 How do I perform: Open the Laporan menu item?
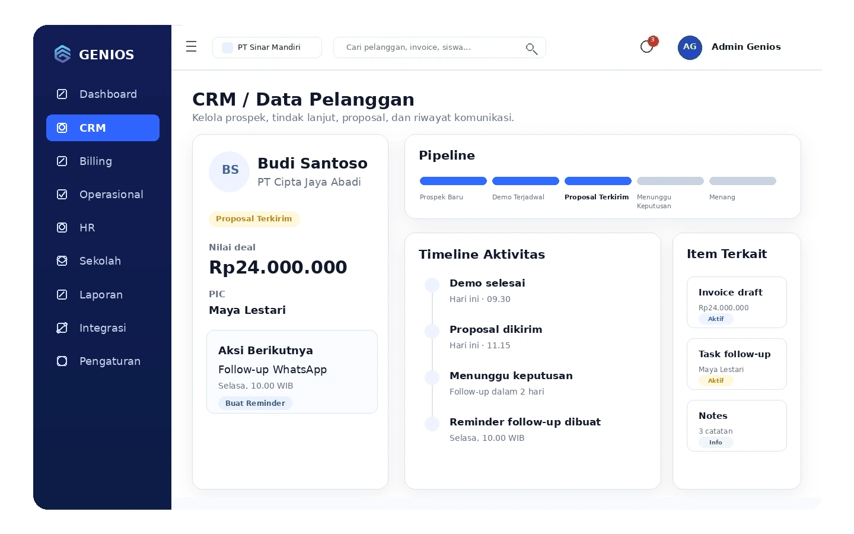pyautogui.click(x=103, y=294)
